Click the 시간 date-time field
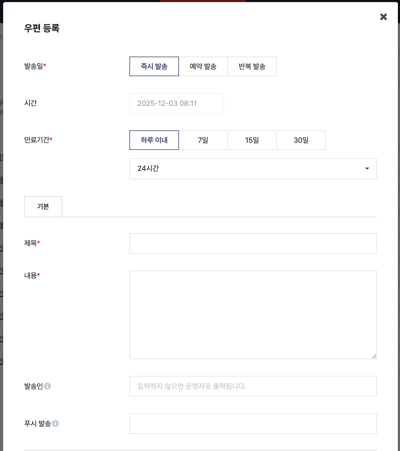 pyautogui.click(x=177, y=103)
